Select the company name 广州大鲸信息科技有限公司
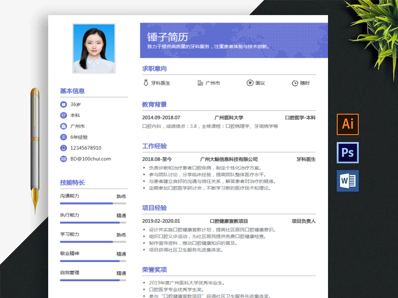This screenshot has width=398, height=298. [x=229, y=159]
